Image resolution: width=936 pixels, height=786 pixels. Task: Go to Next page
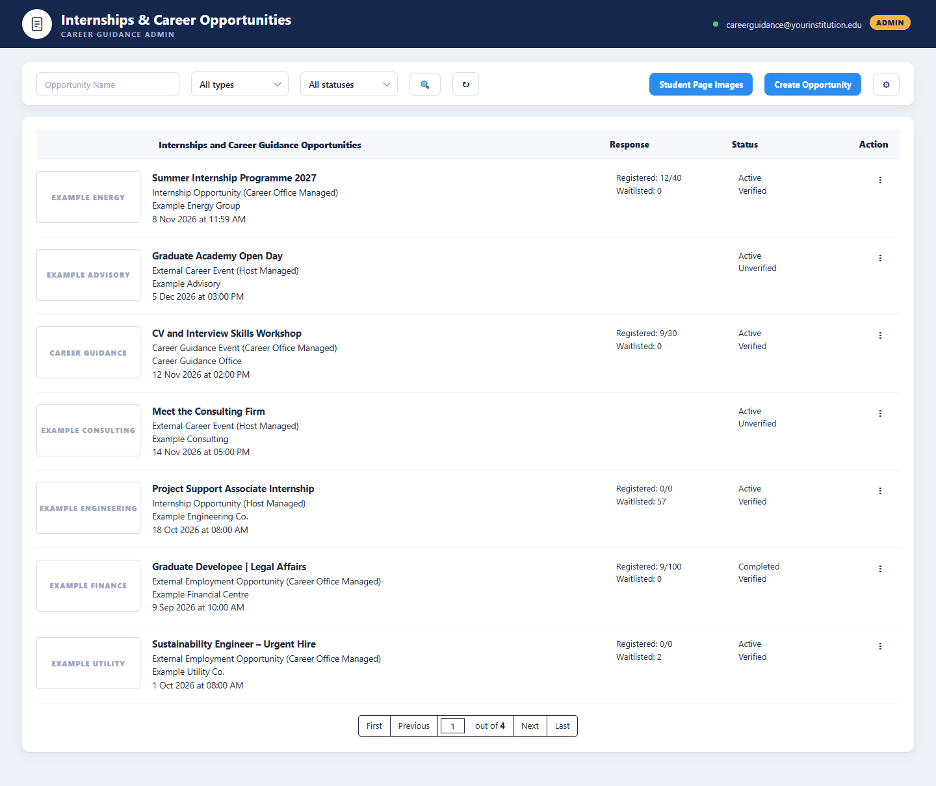coord(530,726)
